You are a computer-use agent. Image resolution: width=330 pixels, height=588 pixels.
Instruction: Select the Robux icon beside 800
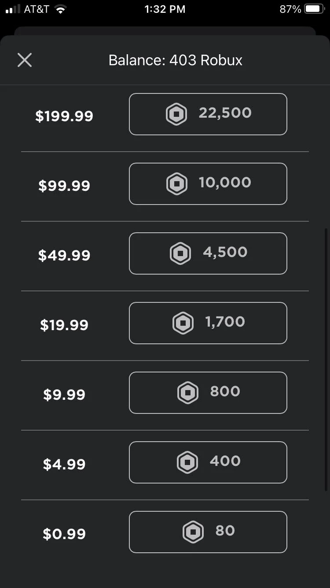tap(188, 393)
